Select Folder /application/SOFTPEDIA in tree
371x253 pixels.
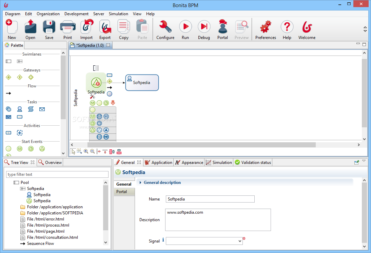point(52,213)
